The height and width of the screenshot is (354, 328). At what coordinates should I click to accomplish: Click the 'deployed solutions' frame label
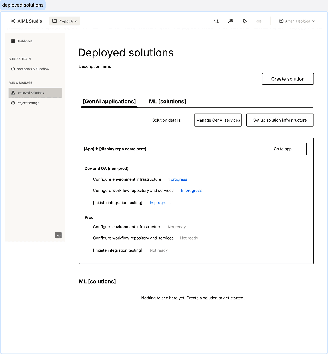coord(23,5)
